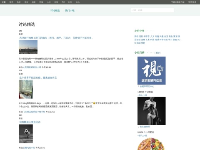Open 小组 in the top navigation bar
200x150 pixels.
coord(49,2)
